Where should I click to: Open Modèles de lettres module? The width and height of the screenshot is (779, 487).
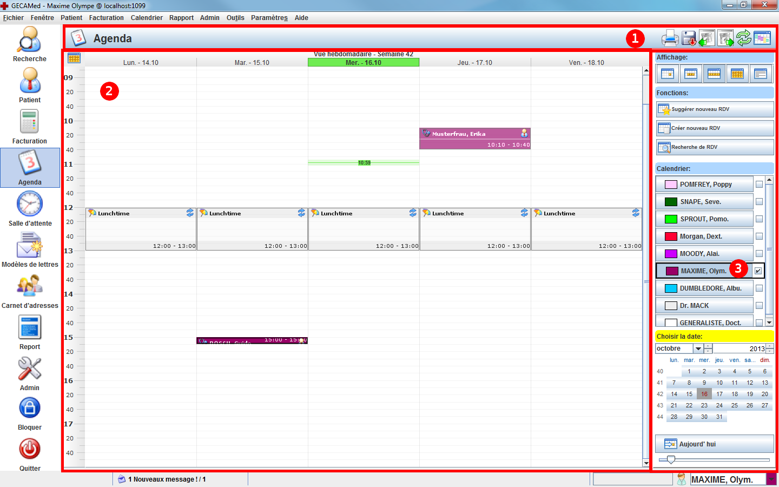point(30,250)
